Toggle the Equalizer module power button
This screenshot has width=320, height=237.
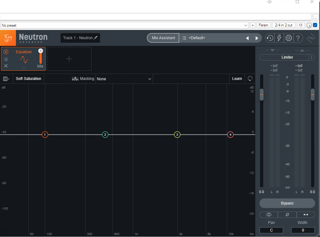tap(6, 52)
